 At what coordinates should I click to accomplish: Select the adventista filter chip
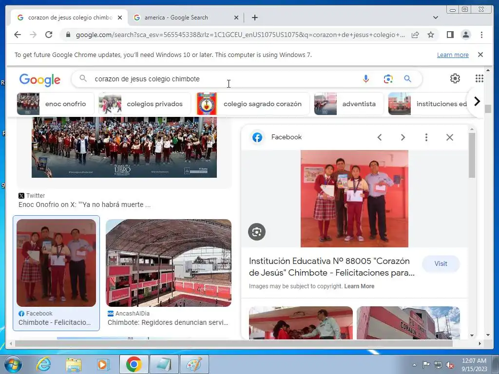349,104
